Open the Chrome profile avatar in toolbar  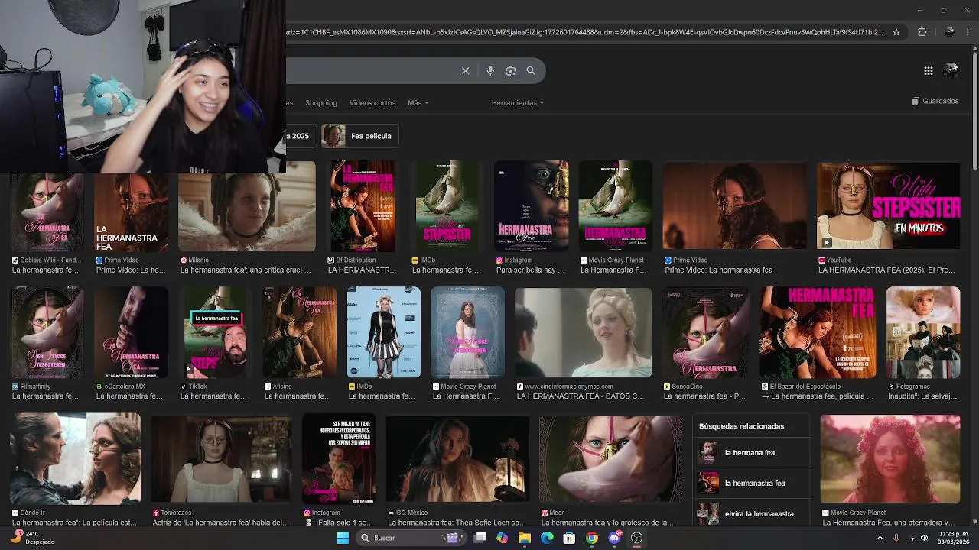pyautogui.click(x=949, y=32)
